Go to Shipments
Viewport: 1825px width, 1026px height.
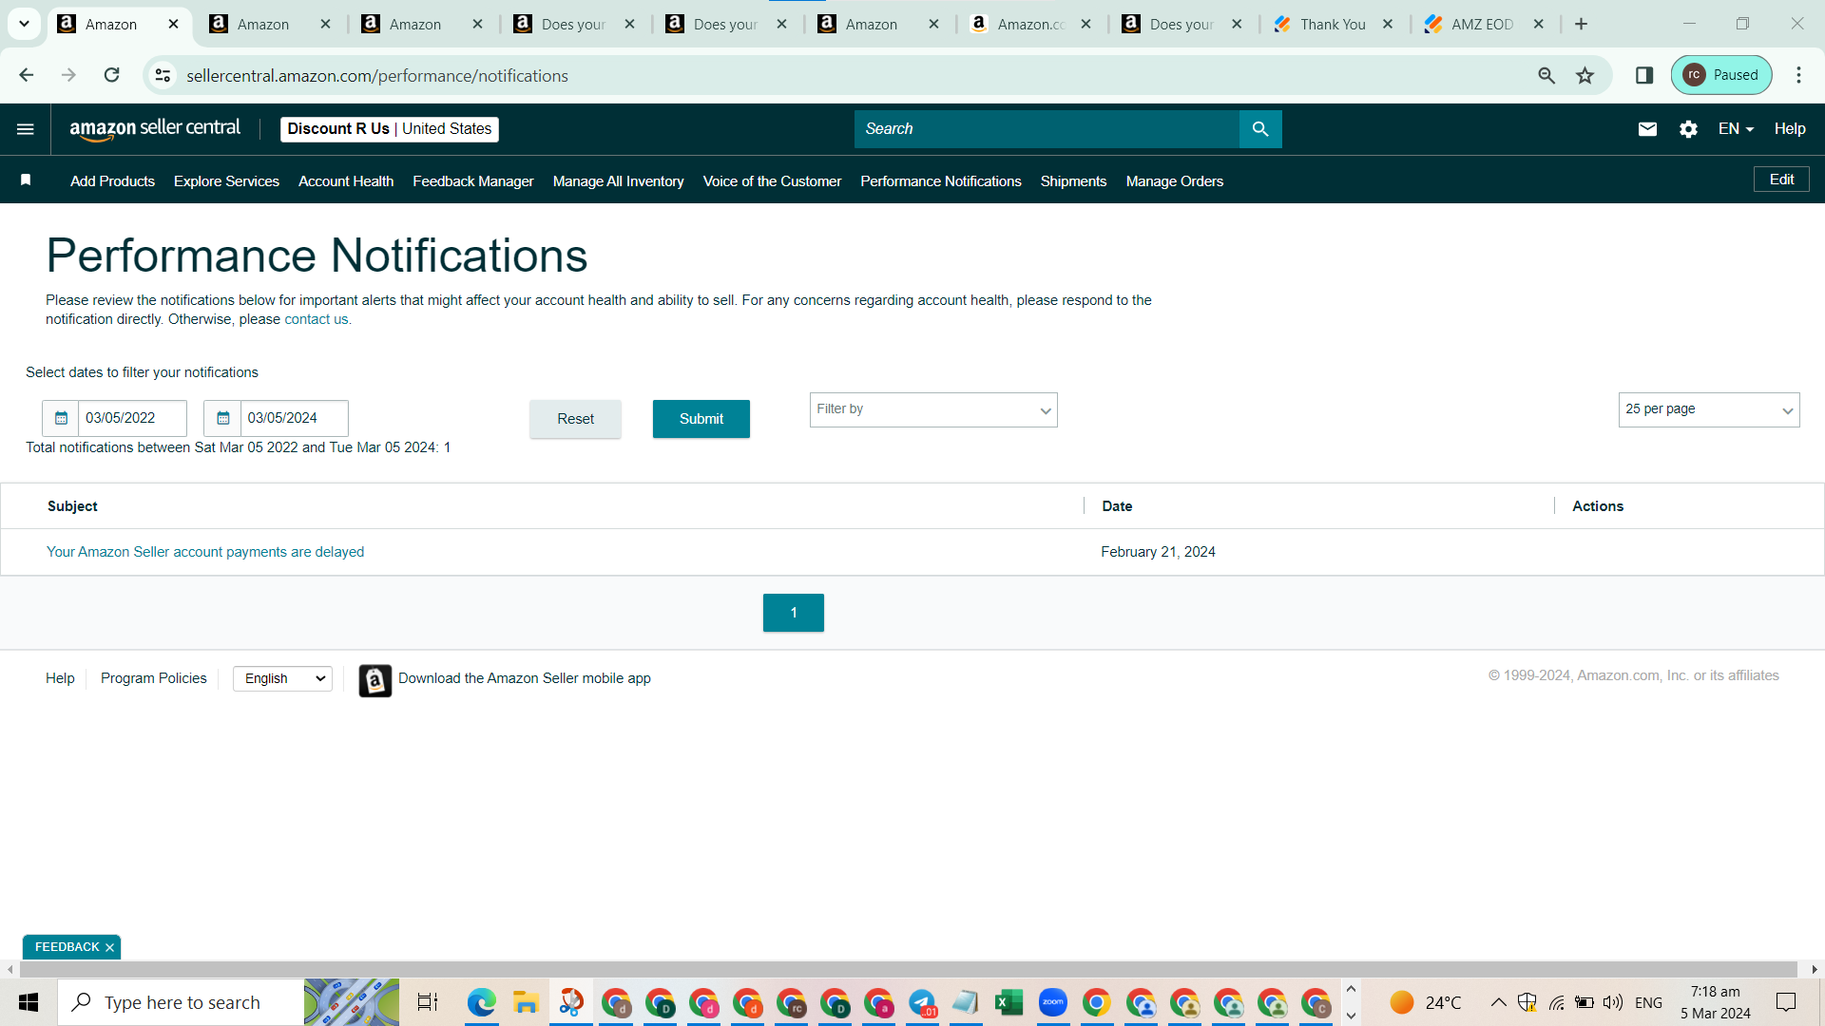pos(1073,181)
